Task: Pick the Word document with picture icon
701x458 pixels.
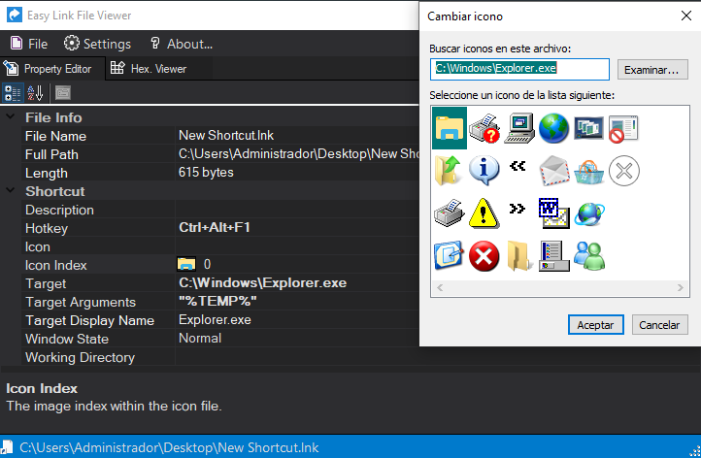Action: [554, 213]
